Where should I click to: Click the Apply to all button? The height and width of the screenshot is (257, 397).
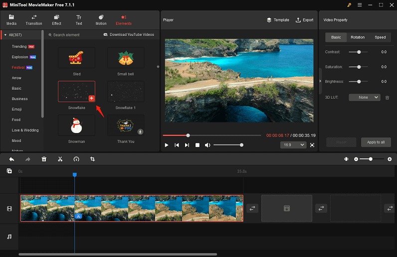376,142
